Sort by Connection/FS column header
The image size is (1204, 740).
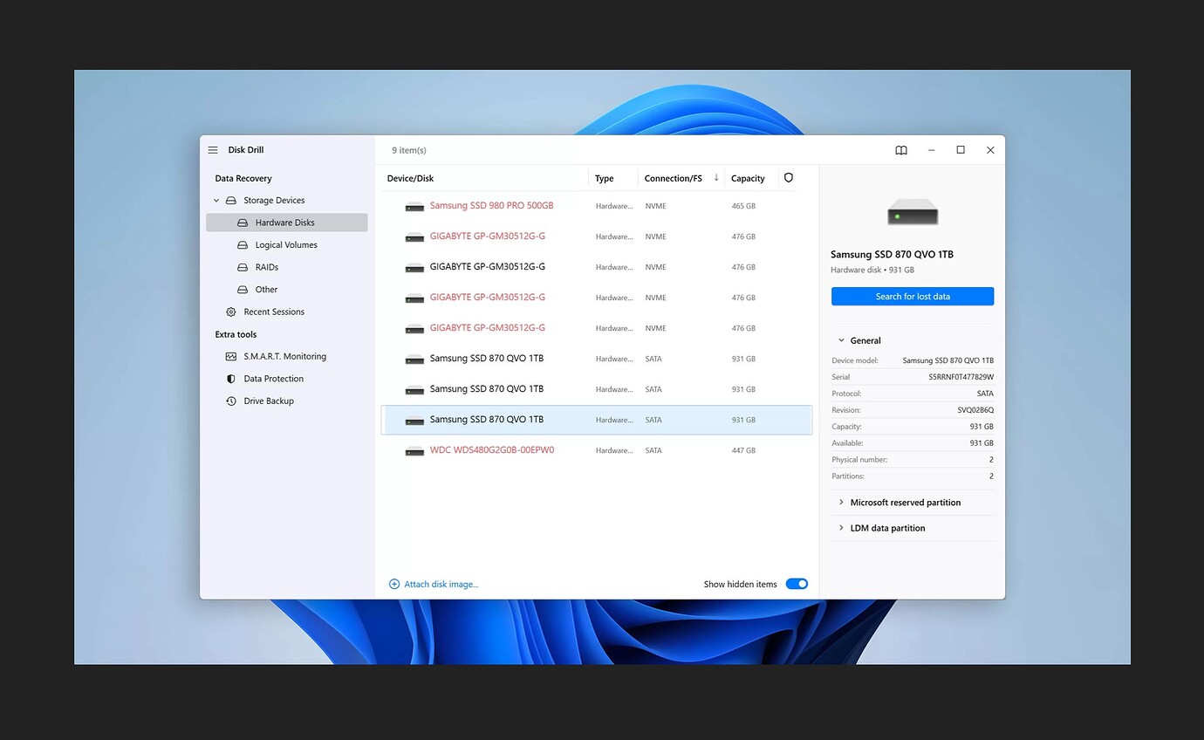point(673,179)
